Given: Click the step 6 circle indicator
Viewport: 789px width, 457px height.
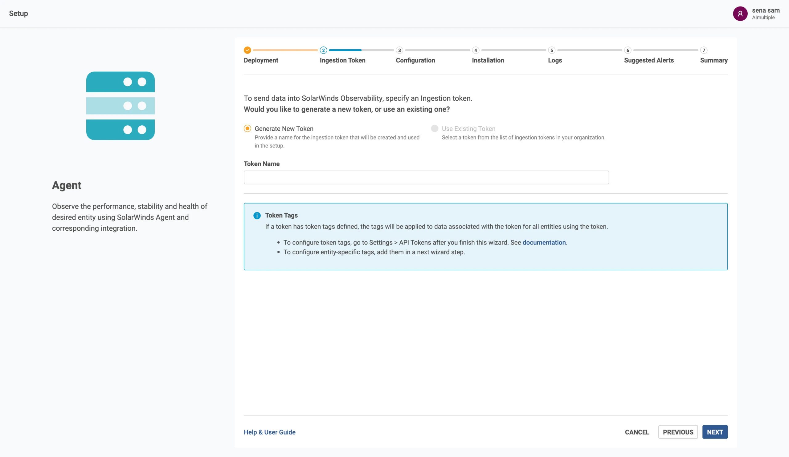Looking at the screenshot, I should pyautogui.click(x=628, y=50).
